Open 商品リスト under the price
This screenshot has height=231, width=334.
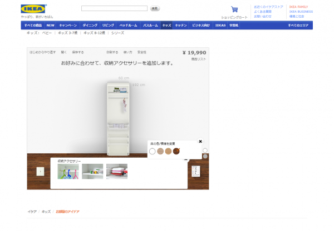point(199,59)
